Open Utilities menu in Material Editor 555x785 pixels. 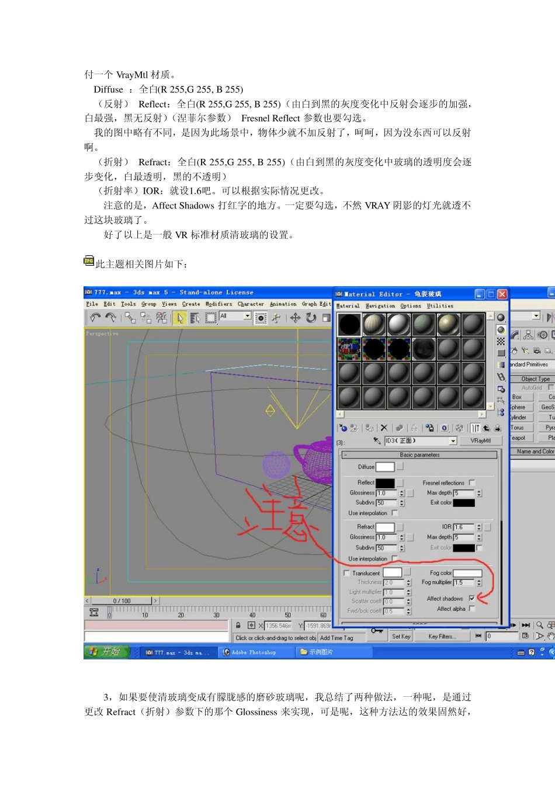click(440, 306)
